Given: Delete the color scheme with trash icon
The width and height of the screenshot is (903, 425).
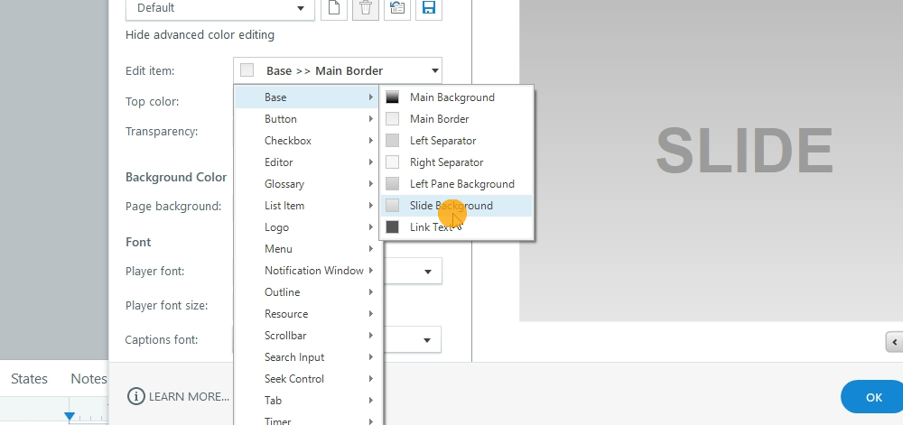Looking at the screenshot, I should point(365,8).
